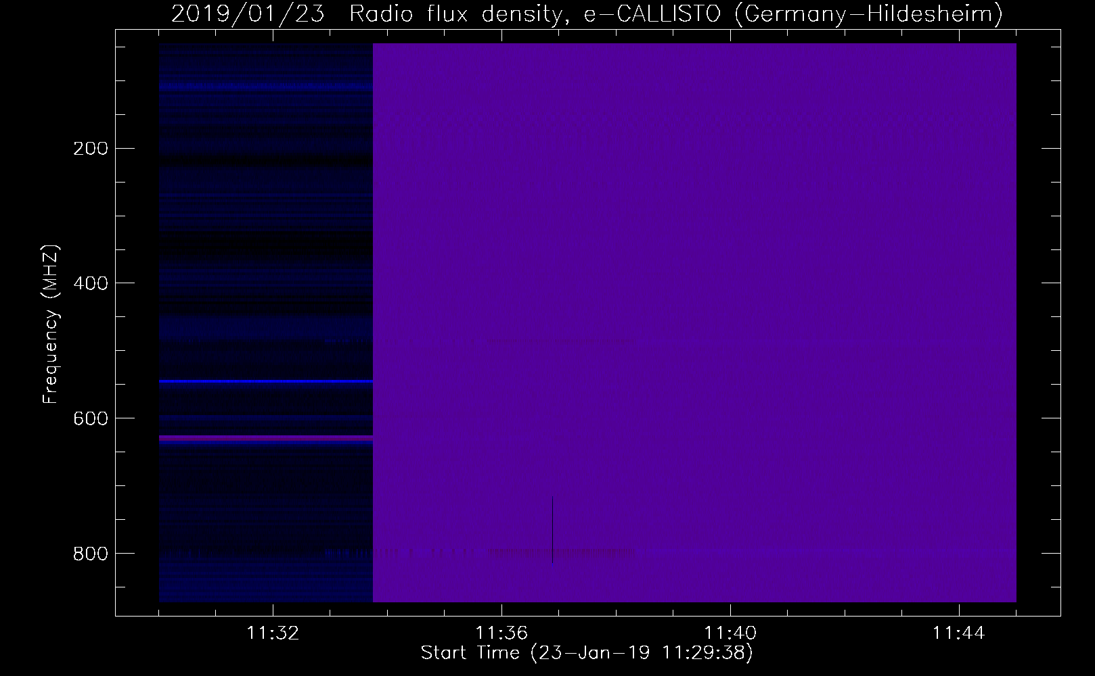Screen dimensions: 1095x676
Task: Select the 600 frequency tick label
Action: pyautogui.click(x=91, y=418)
